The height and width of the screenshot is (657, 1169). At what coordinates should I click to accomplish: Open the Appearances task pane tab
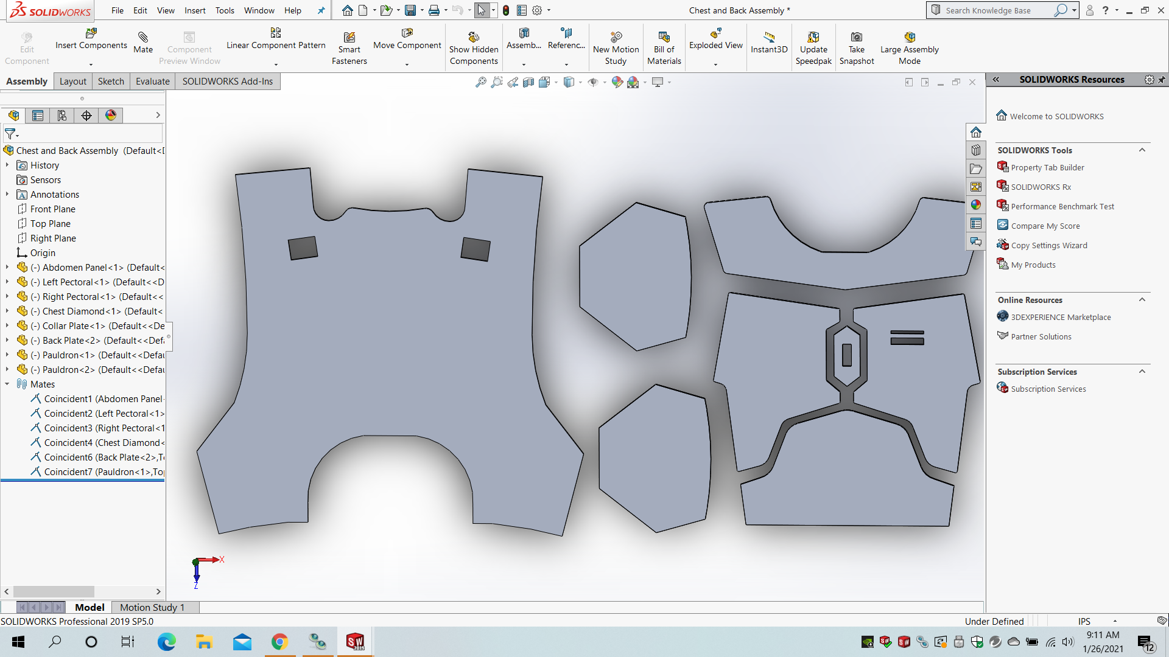(976, 205)
